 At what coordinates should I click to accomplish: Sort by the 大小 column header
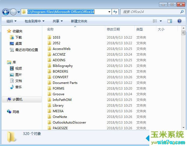[x=161, y=29]
